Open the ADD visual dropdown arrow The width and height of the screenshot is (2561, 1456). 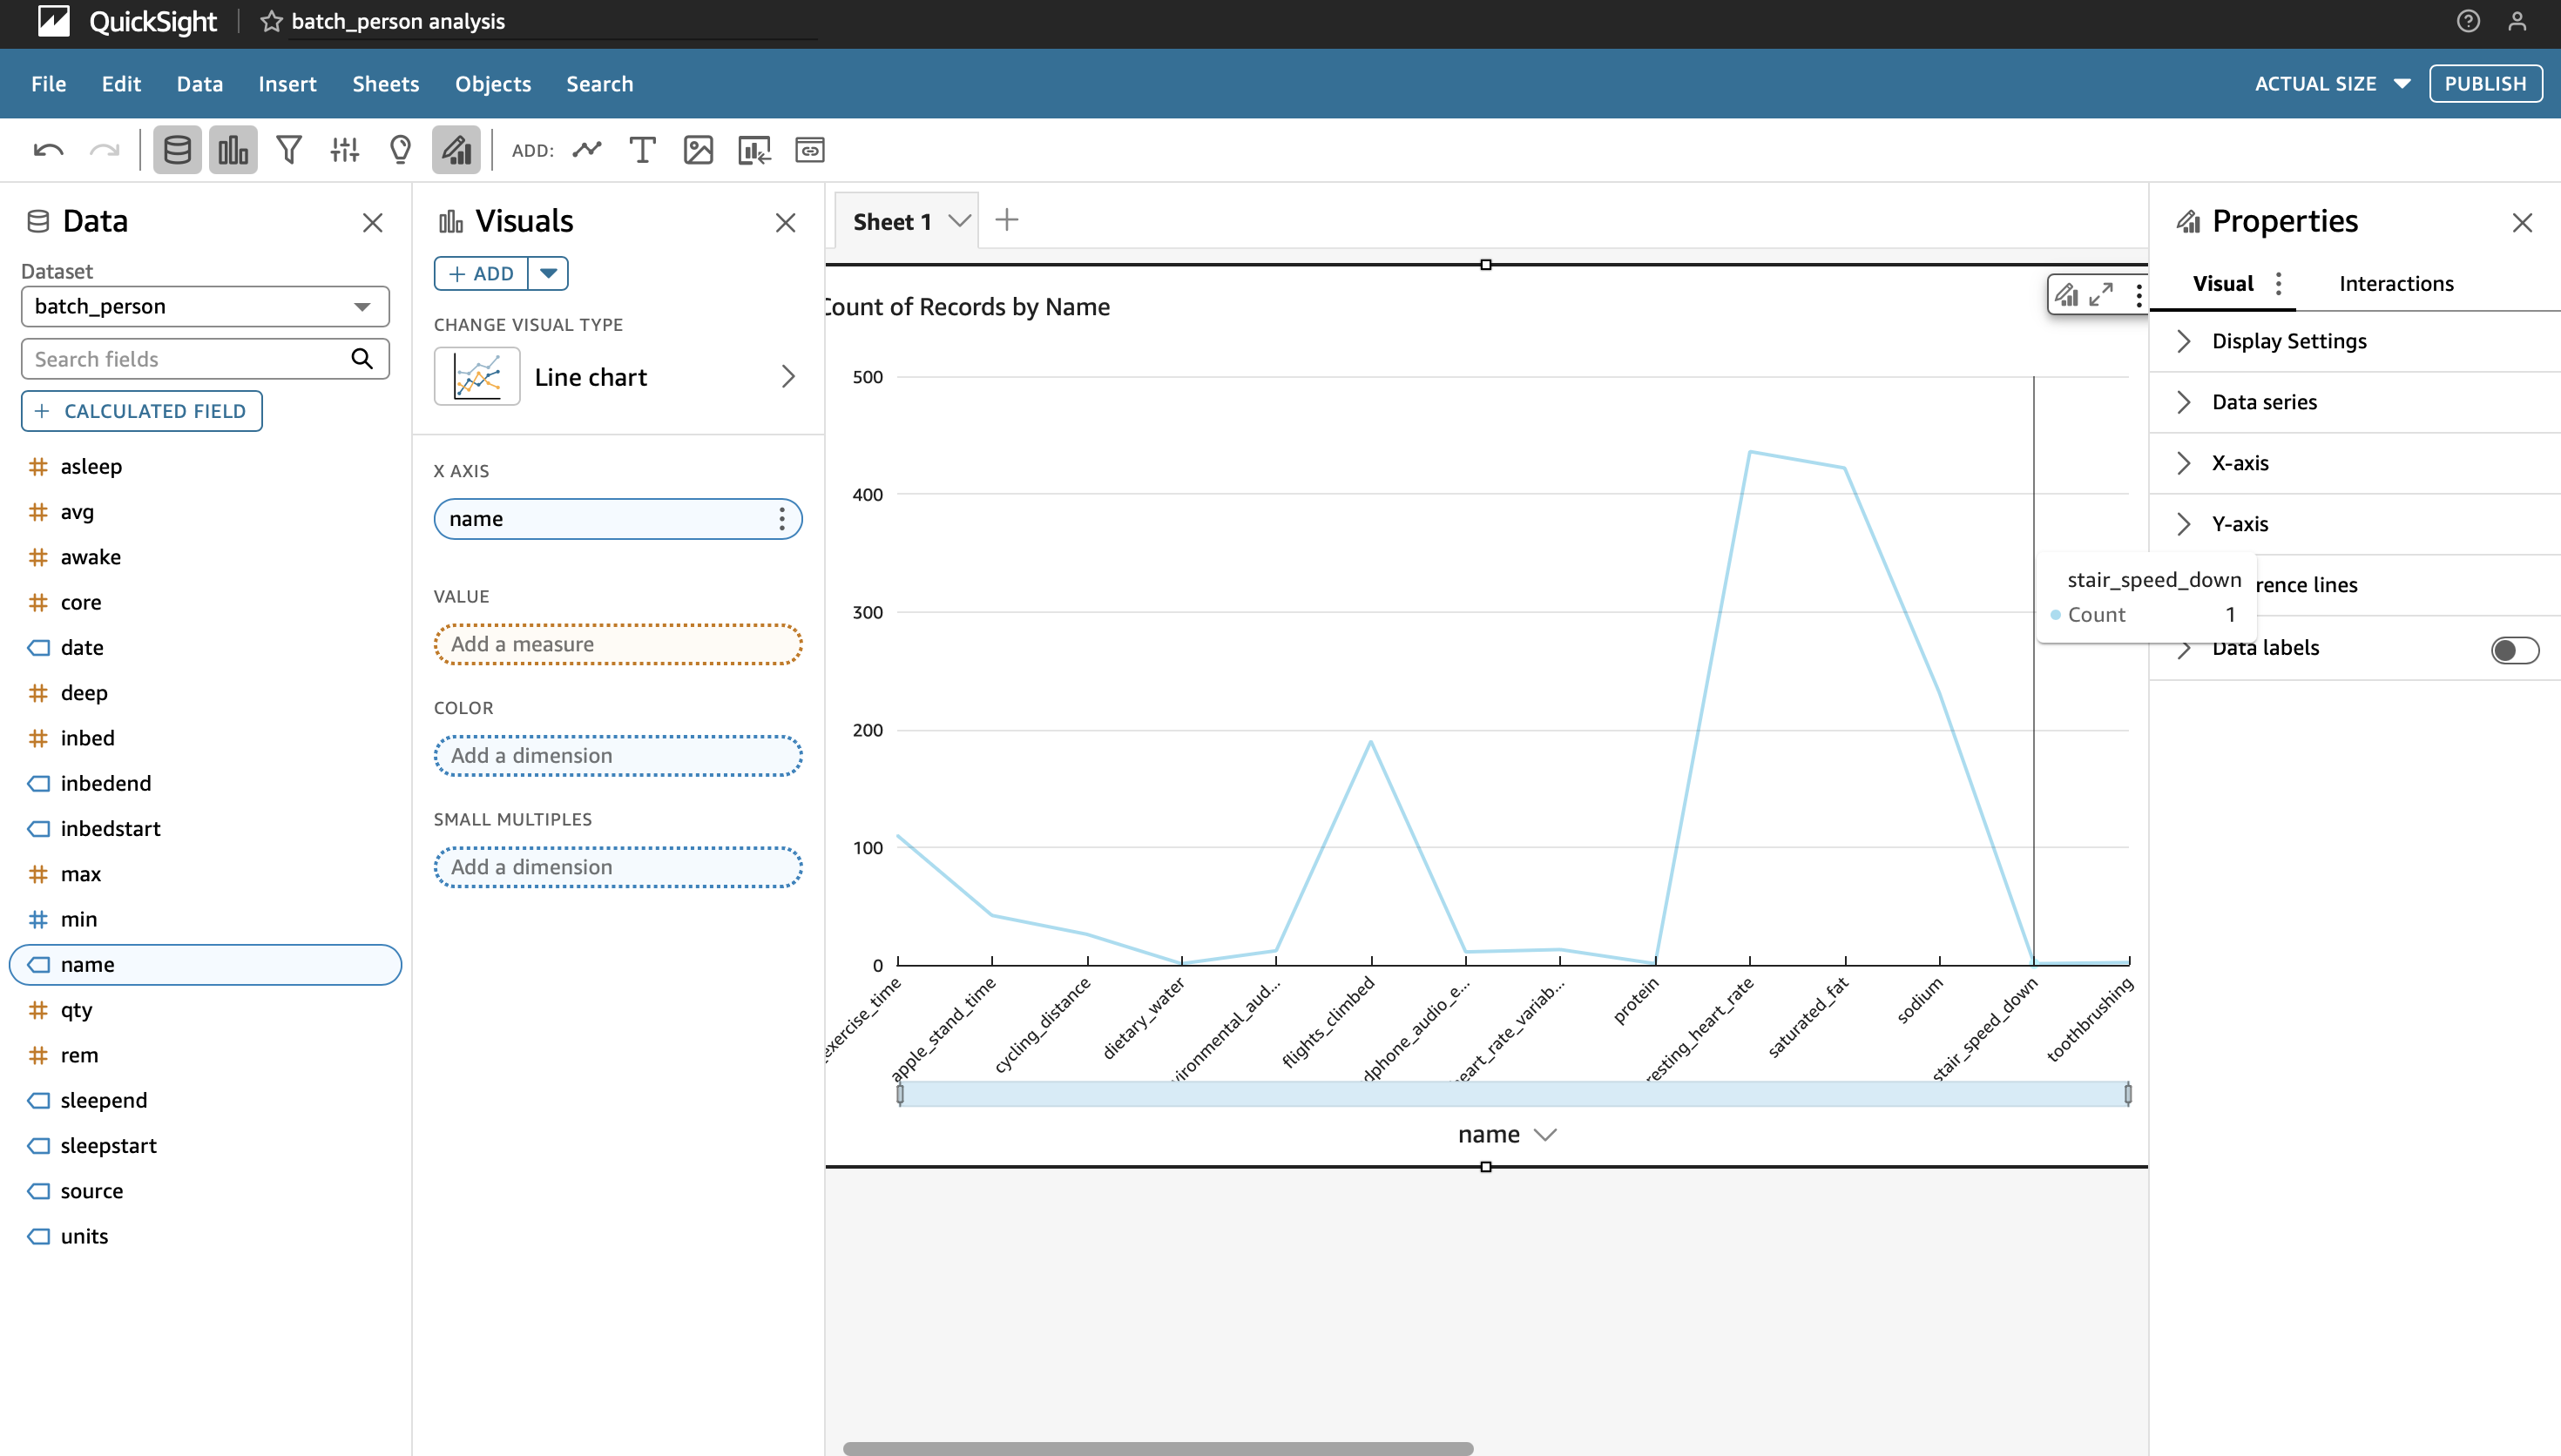coord(548,273)
